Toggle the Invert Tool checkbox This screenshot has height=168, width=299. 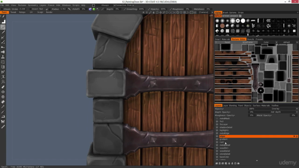tap(30, 9)
